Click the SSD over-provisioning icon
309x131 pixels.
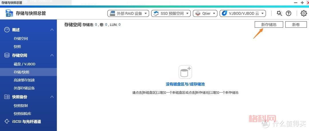156,13
